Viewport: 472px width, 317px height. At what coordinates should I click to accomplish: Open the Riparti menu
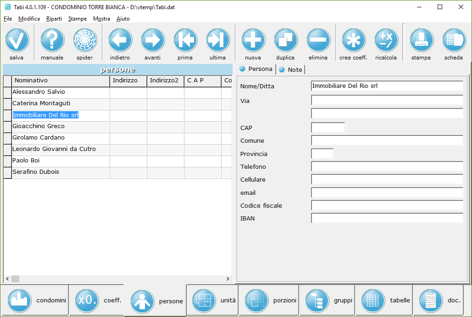[x=54, y=19]
